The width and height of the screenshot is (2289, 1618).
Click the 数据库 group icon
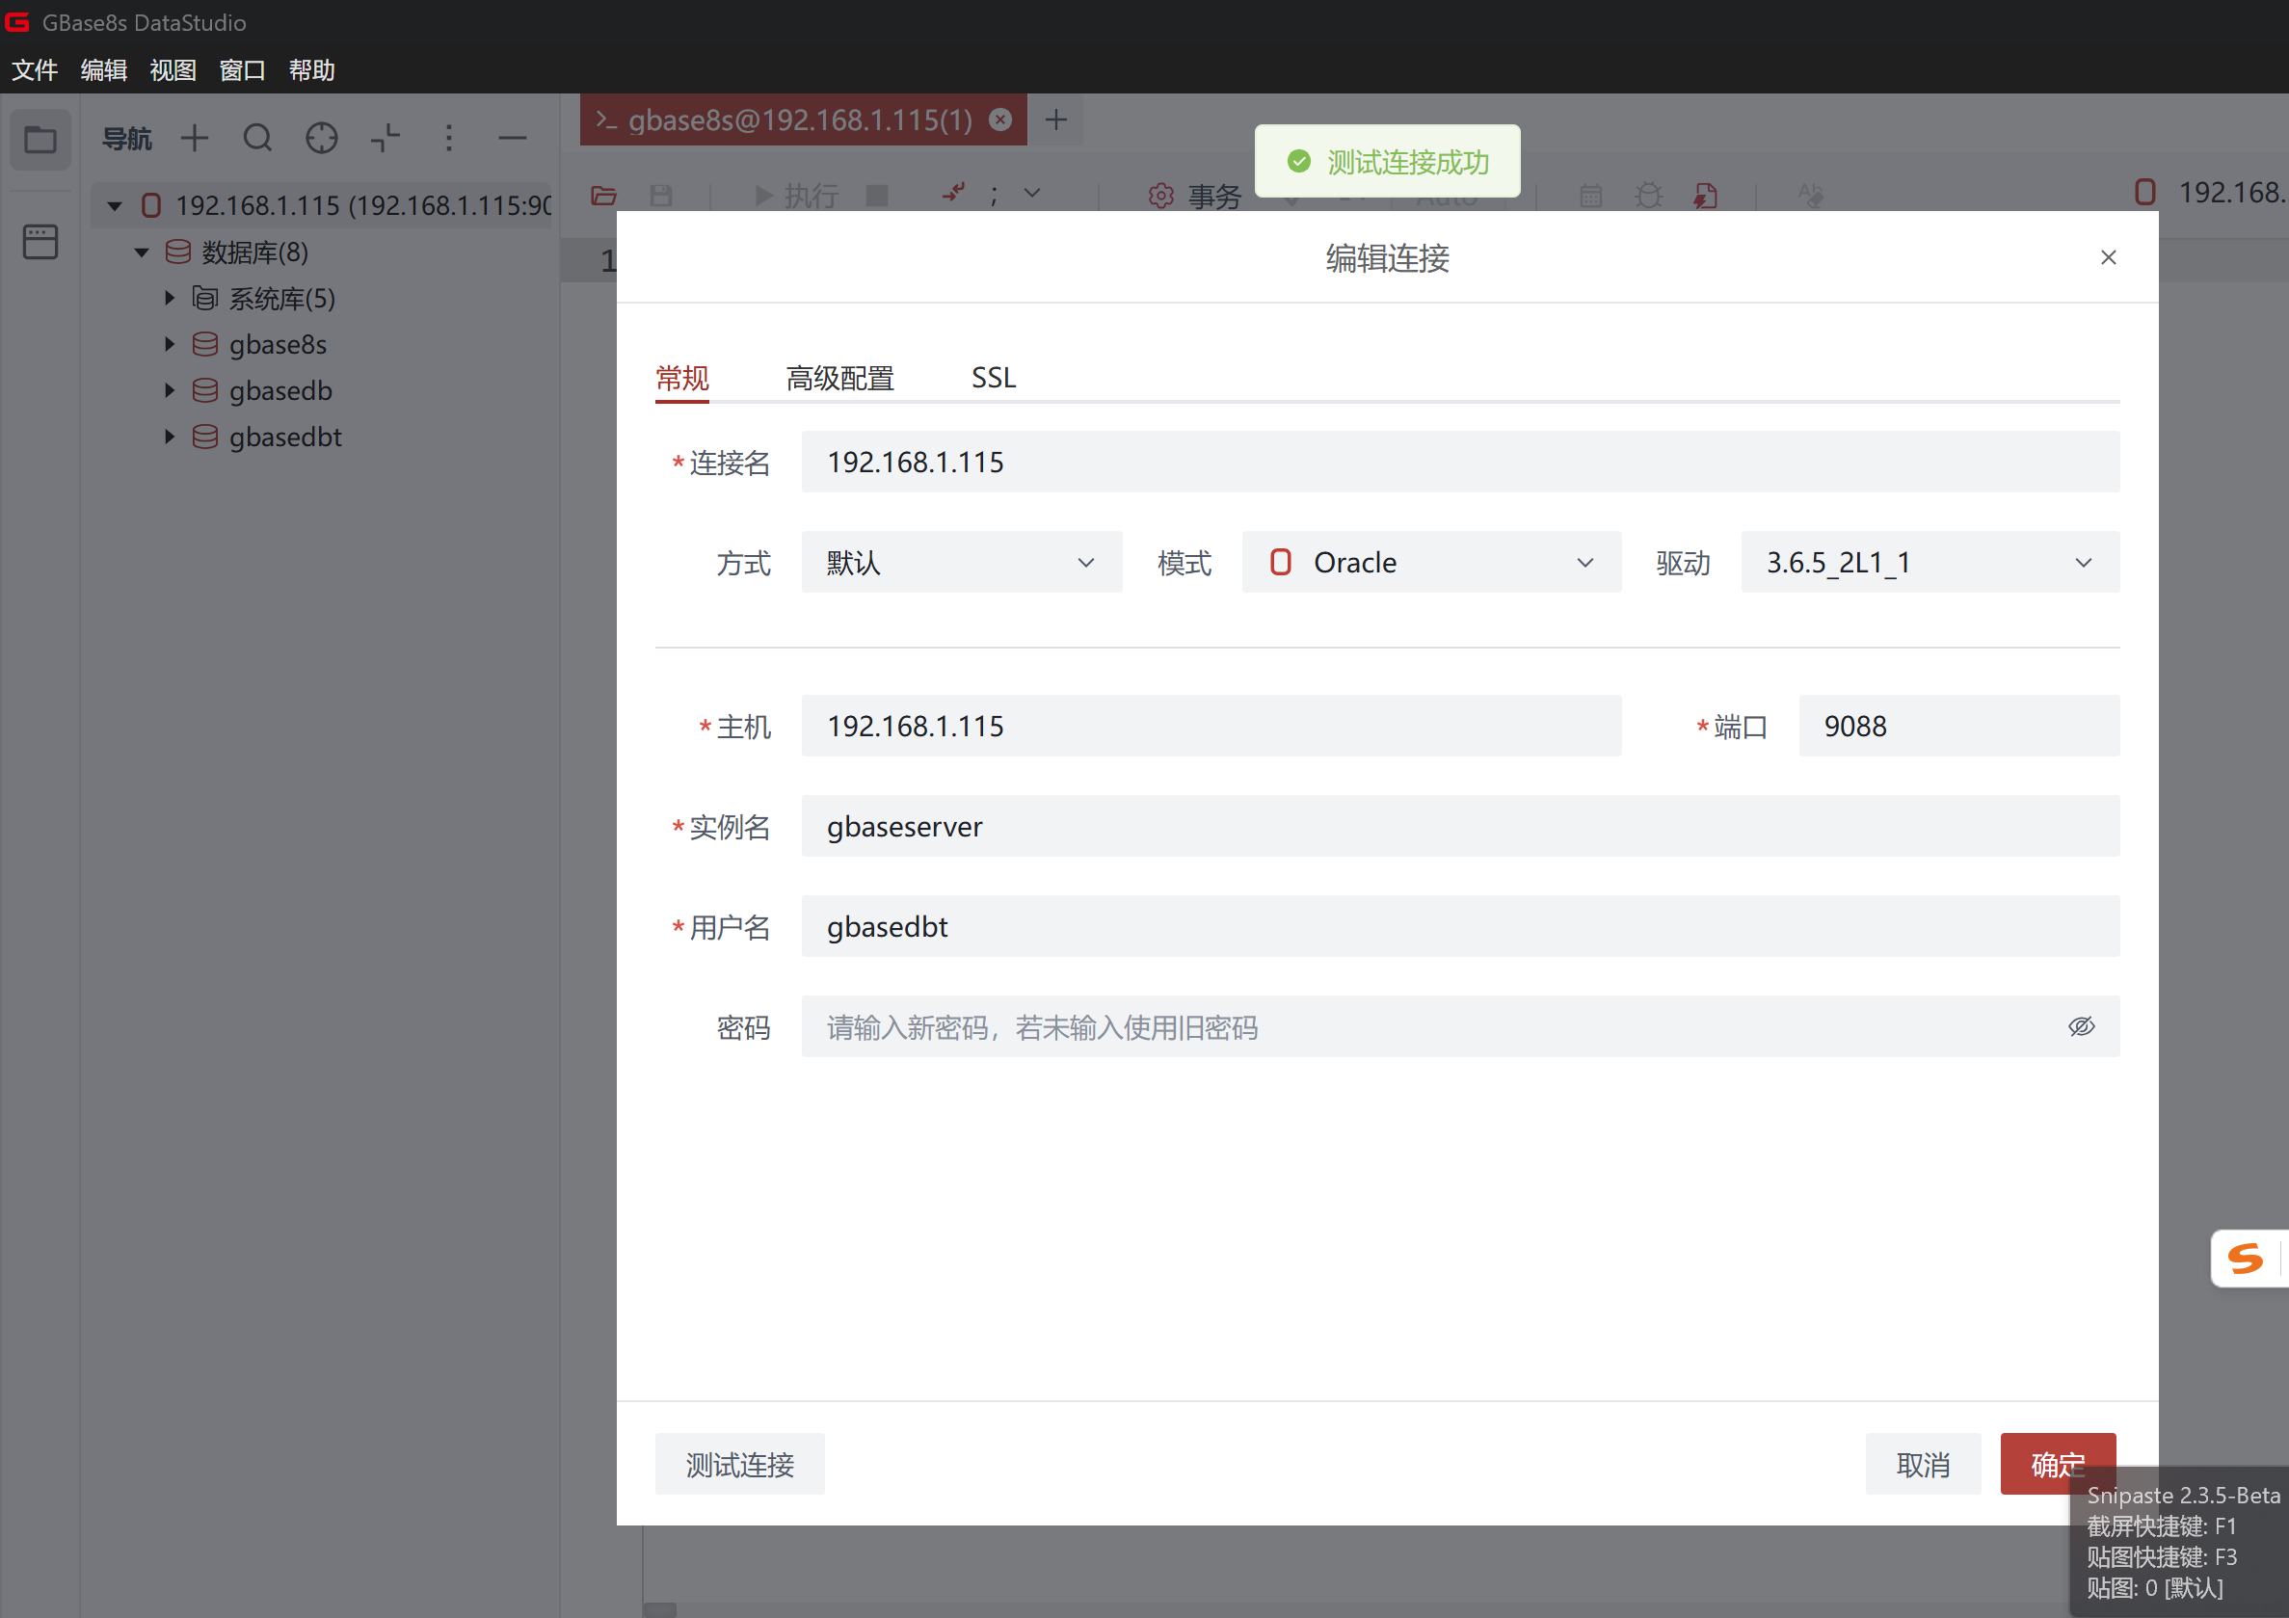coord(177,252)
